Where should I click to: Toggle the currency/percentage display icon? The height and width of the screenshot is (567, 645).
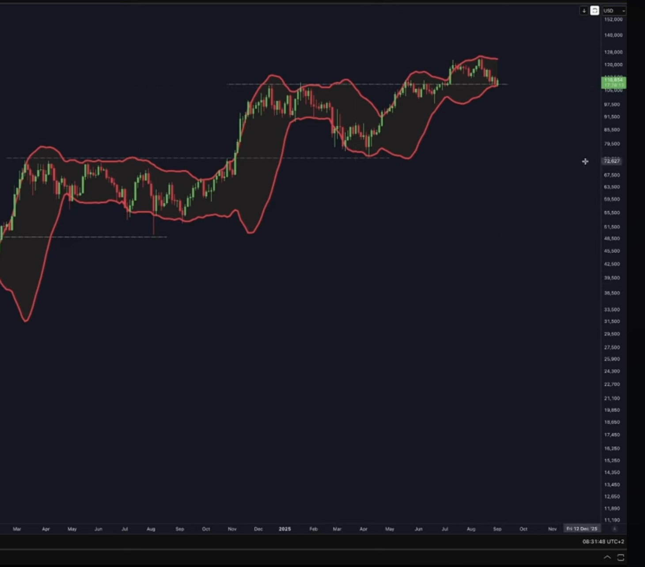pos(594,11)
